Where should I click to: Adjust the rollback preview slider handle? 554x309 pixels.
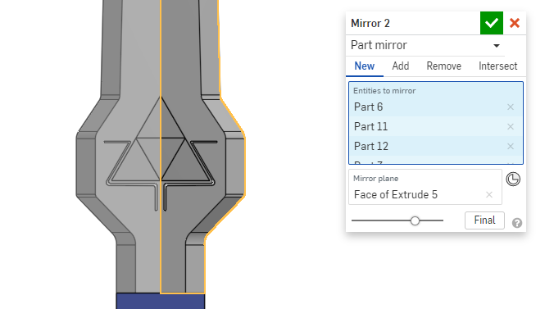coord(415,220)
